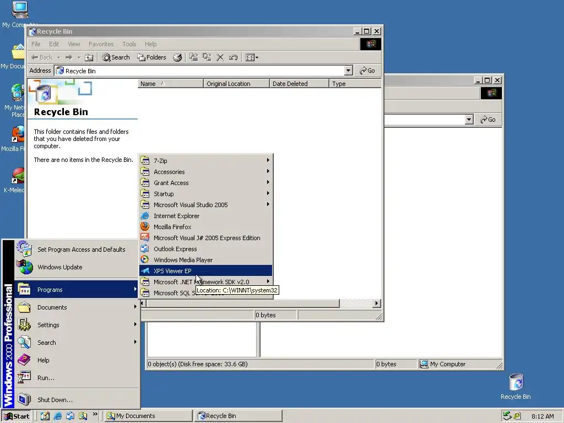Sort by Name column header
Image resolution: width=564 pixels, height=423 pixels.
[171, 84]
